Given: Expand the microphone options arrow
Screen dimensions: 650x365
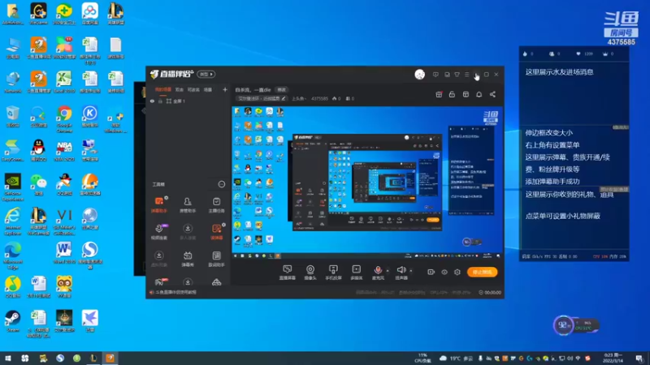Looking at the screenshot, I should point(388,271).
